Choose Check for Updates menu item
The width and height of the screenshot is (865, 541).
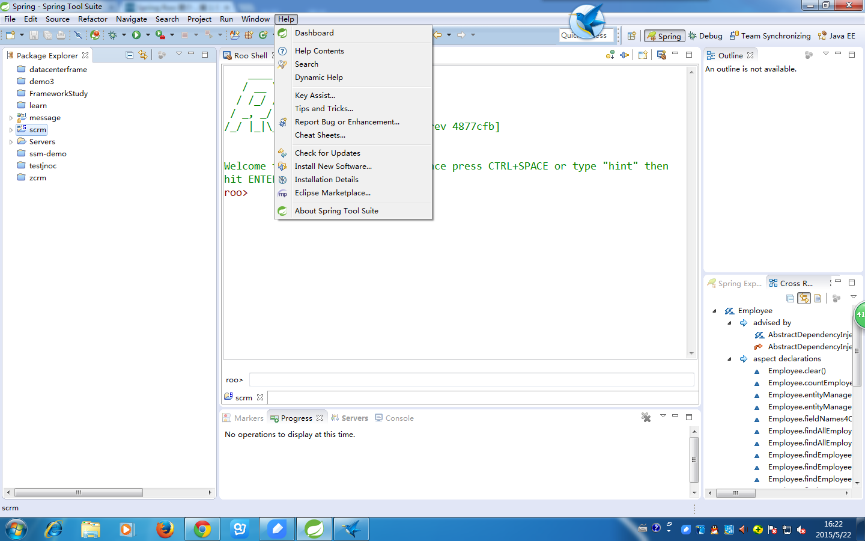[x=353, y=153]
